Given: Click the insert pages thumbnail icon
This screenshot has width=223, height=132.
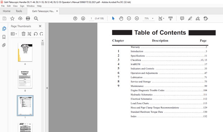Looking at the screenshot, I should tap(29, 34).
